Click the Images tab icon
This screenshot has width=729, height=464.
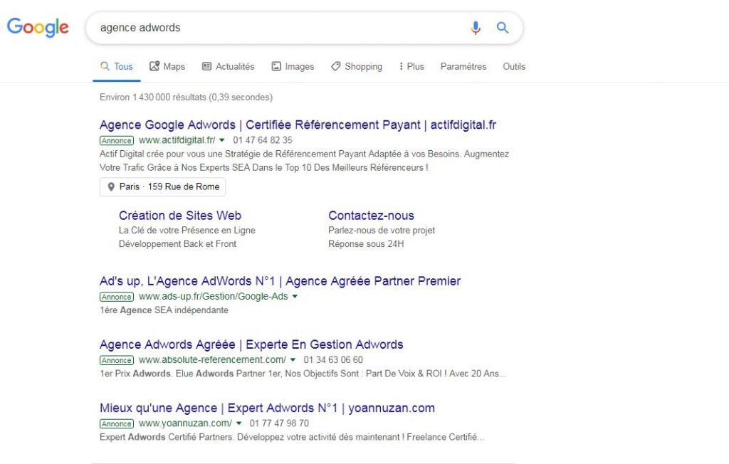click(276, 66)
